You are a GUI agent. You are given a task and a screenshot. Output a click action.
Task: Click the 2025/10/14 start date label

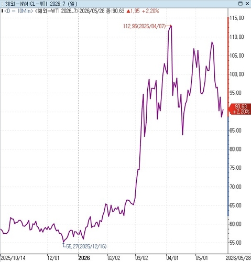click(x=13, y=258)
